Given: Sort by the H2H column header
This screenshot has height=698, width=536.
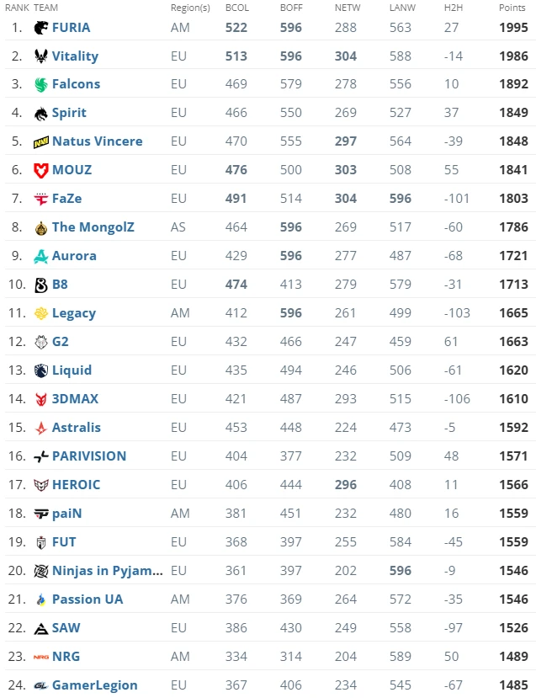Looking at the screenshot, I should (x=454, y=7).
